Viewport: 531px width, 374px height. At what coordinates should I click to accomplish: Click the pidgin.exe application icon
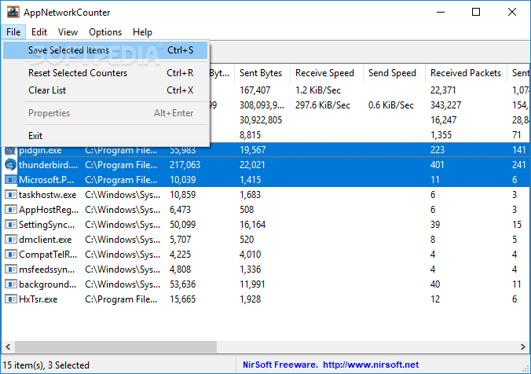10,150
